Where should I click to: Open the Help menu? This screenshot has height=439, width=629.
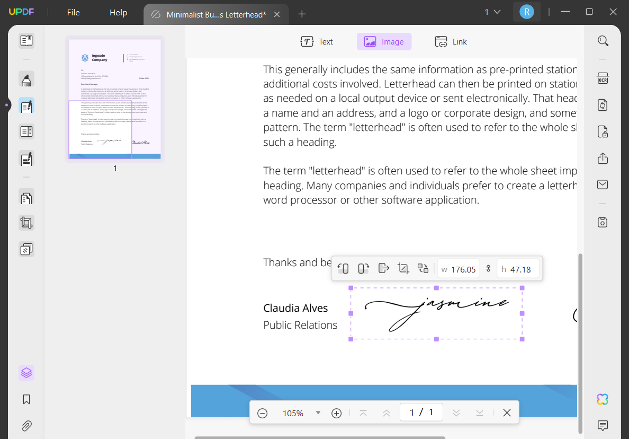coord(118,12)
